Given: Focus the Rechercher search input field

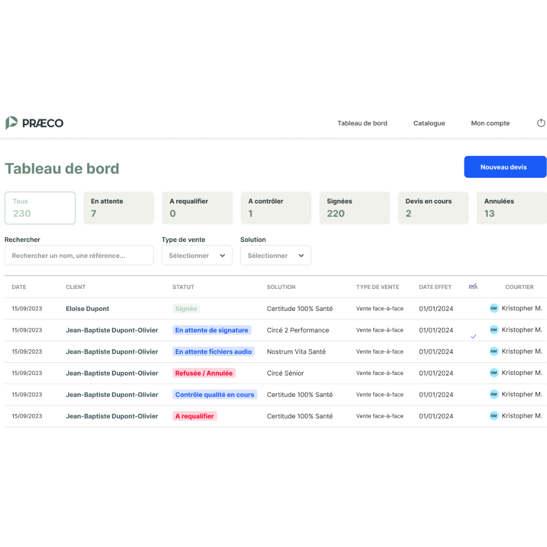Looking at the screenshot, I should click(x=79, y=255).
